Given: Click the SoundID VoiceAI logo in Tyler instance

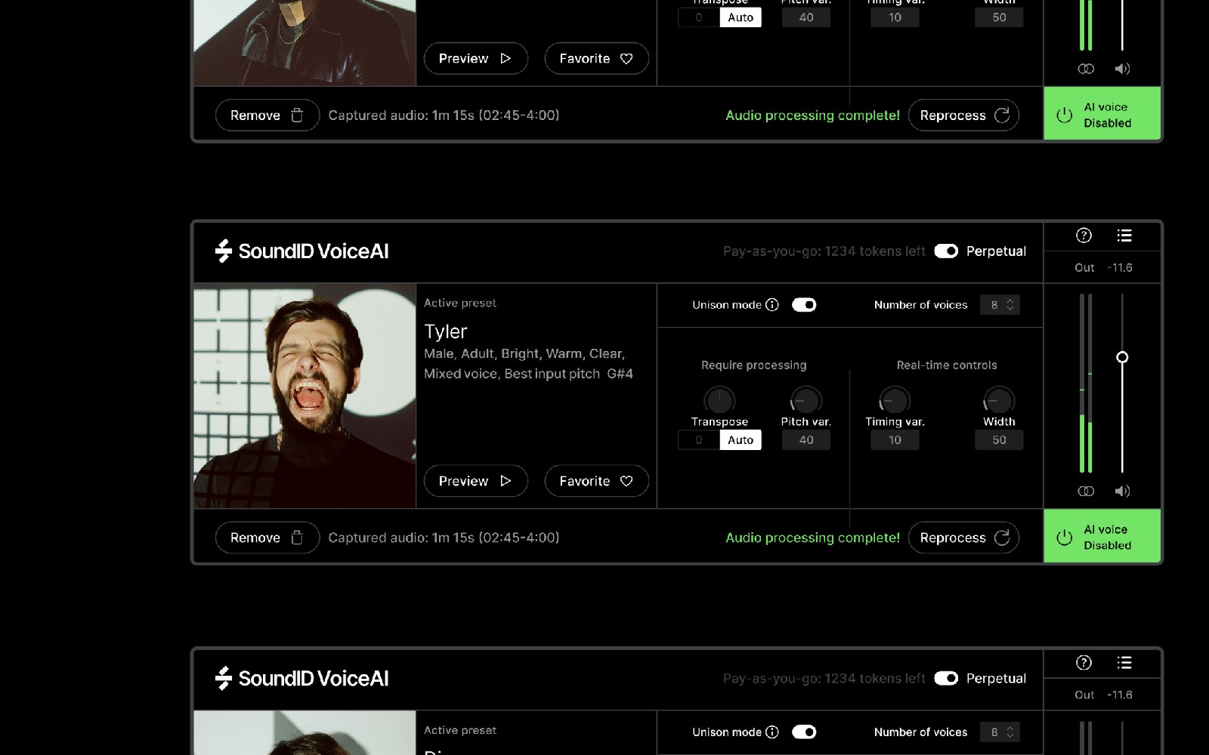Looking at the screenshot, I should [301, 251].
